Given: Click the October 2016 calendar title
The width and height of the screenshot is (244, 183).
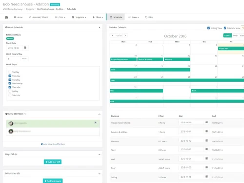Looking at the screenshot, I should coord(175,36).
